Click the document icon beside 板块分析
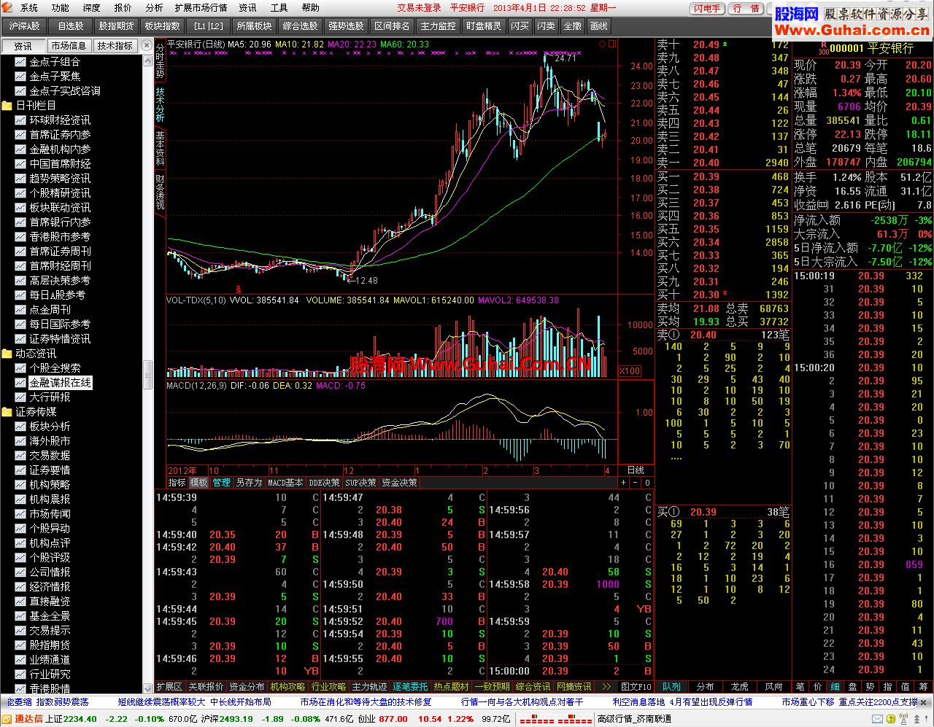934x727 pixels. (x=20, y=427)
